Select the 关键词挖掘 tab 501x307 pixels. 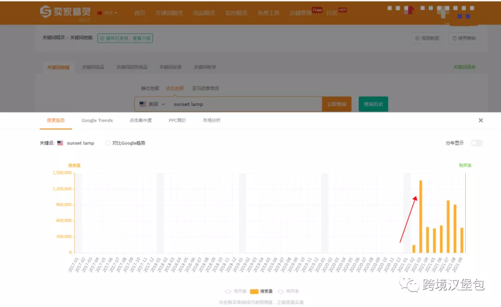click(58, 67)
